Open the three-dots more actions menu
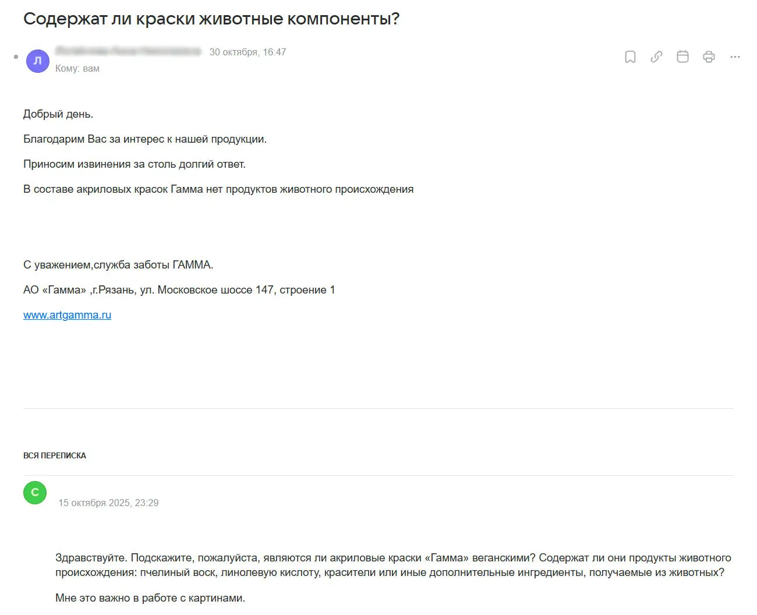The height and width of the screenshot is (615, 757). (x=735, y=57)
